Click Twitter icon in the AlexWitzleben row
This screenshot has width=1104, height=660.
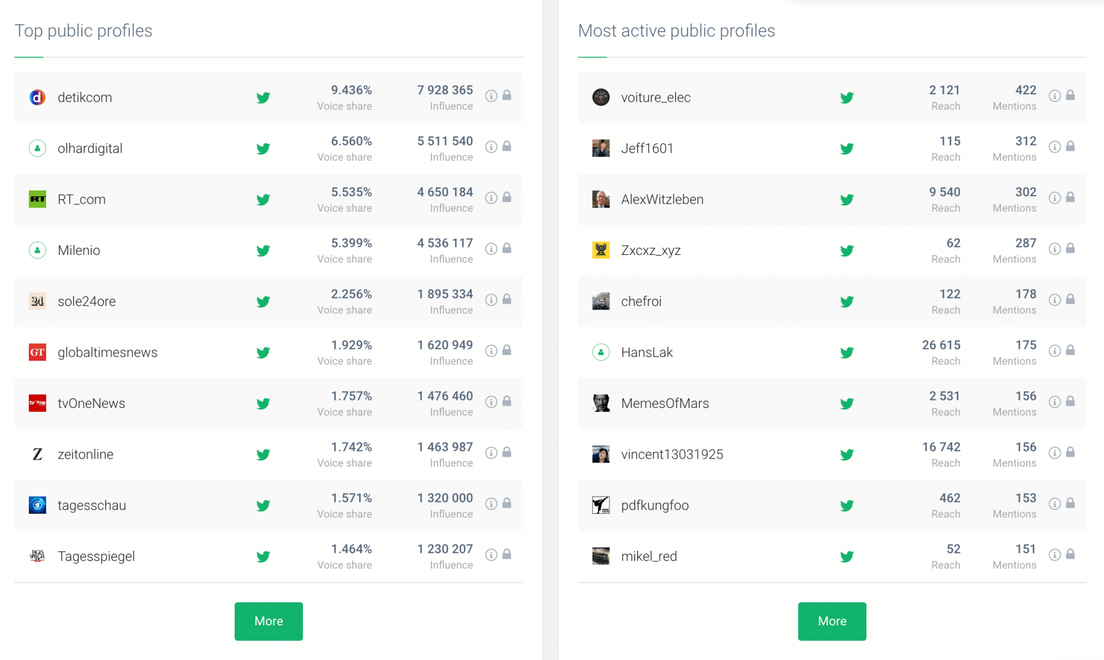(847, 200)
